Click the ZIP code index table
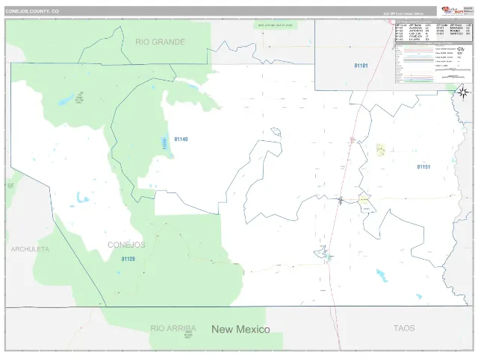Image resolution: width=478 pixels, height=358 pixels. [433, 32]
